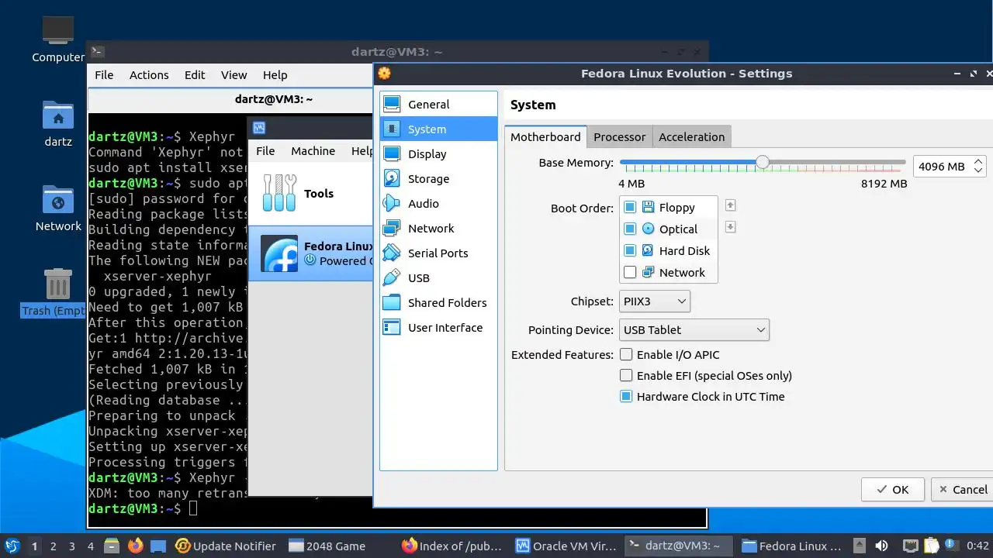
Task: Move boot item up with arrow button
Action: coord(730,205)
